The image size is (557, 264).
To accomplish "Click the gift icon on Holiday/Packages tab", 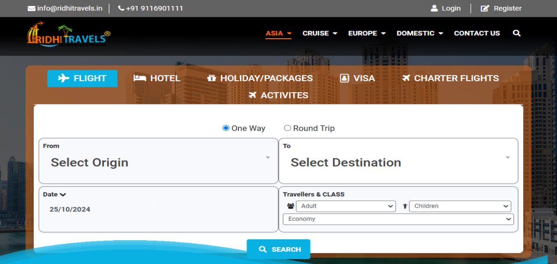I will point(212,78).
